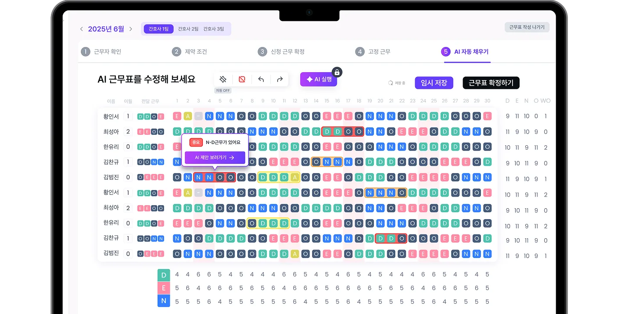Select the 간호사 1팀 team tab
Screen dimensions: 618x314
159,29
